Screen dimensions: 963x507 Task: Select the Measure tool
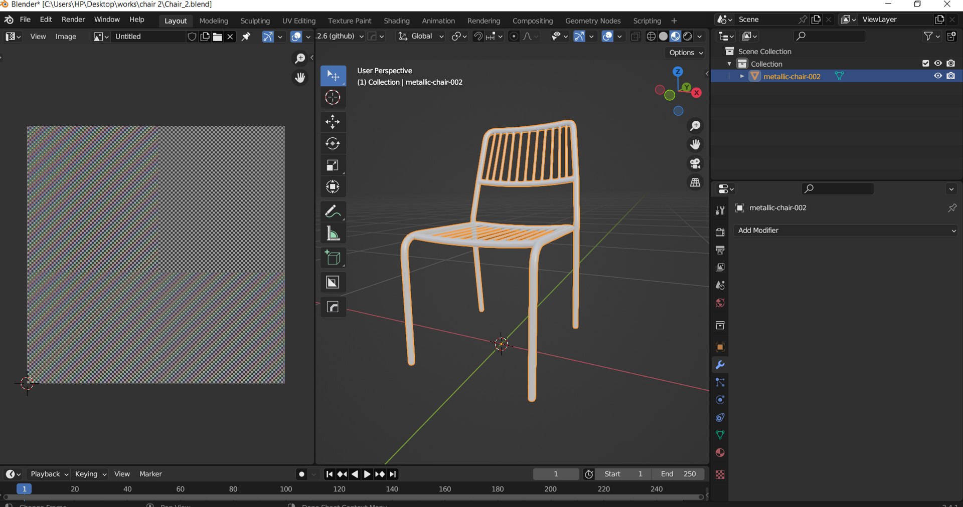pyautogui.click(x=333, y=233)
